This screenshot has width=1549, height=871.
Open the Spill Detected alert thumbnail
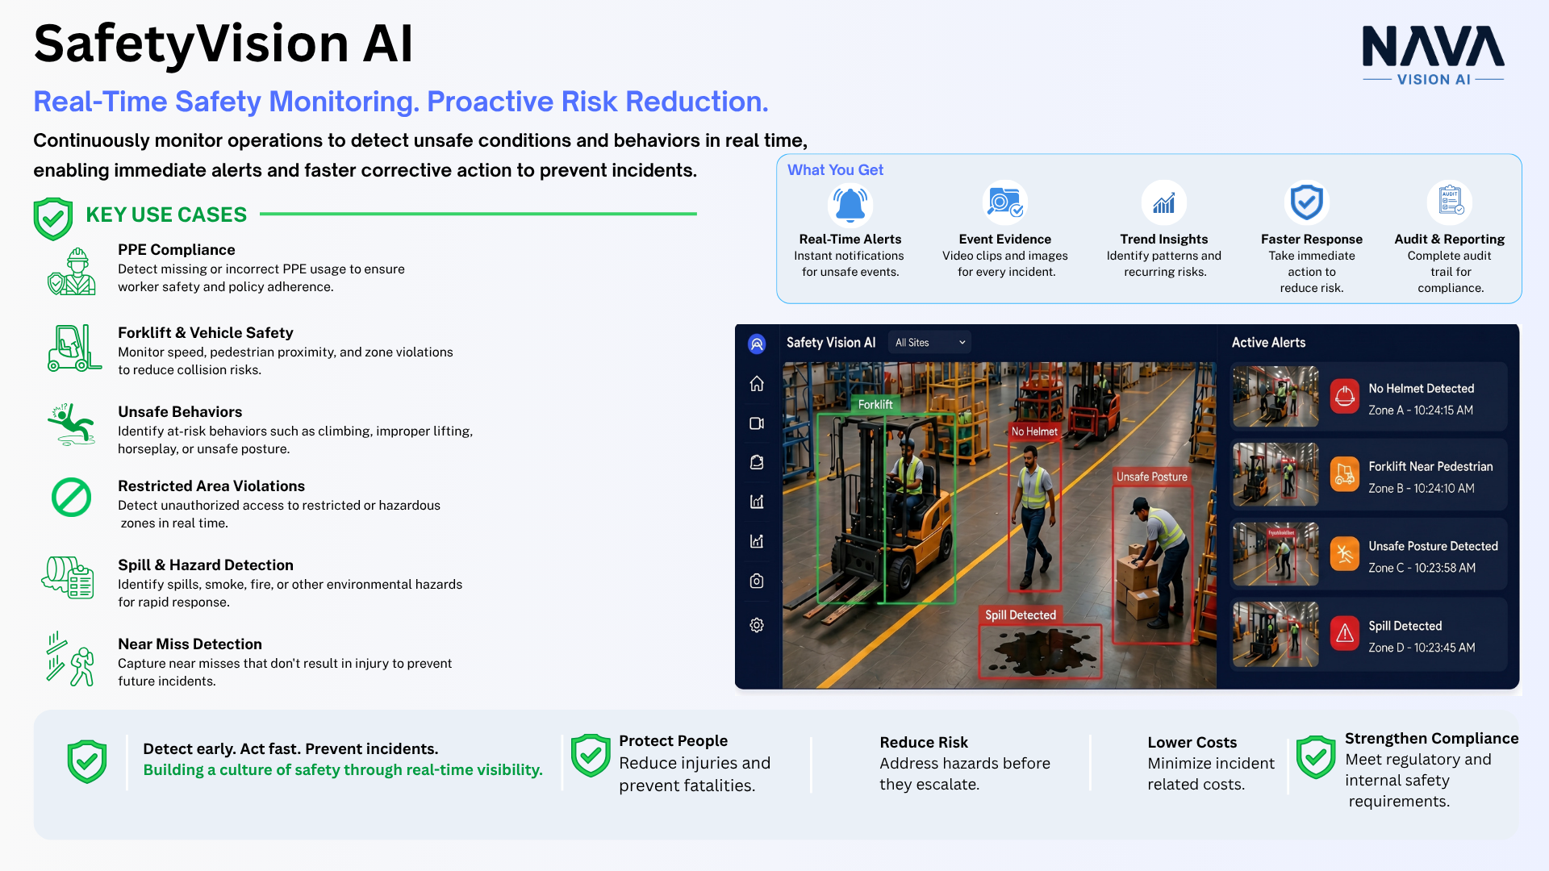tap(1276, 634)
